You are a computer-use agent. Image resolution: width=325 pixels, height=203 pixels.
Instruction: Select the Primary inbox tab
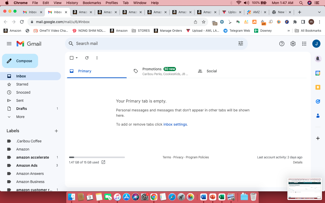coord(97,71)
